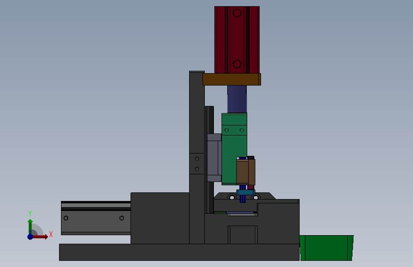The height and width of the screenshot is (267, 413).
Task: Pick the right round bolt on the fixture top
Action: pos(256,197)
